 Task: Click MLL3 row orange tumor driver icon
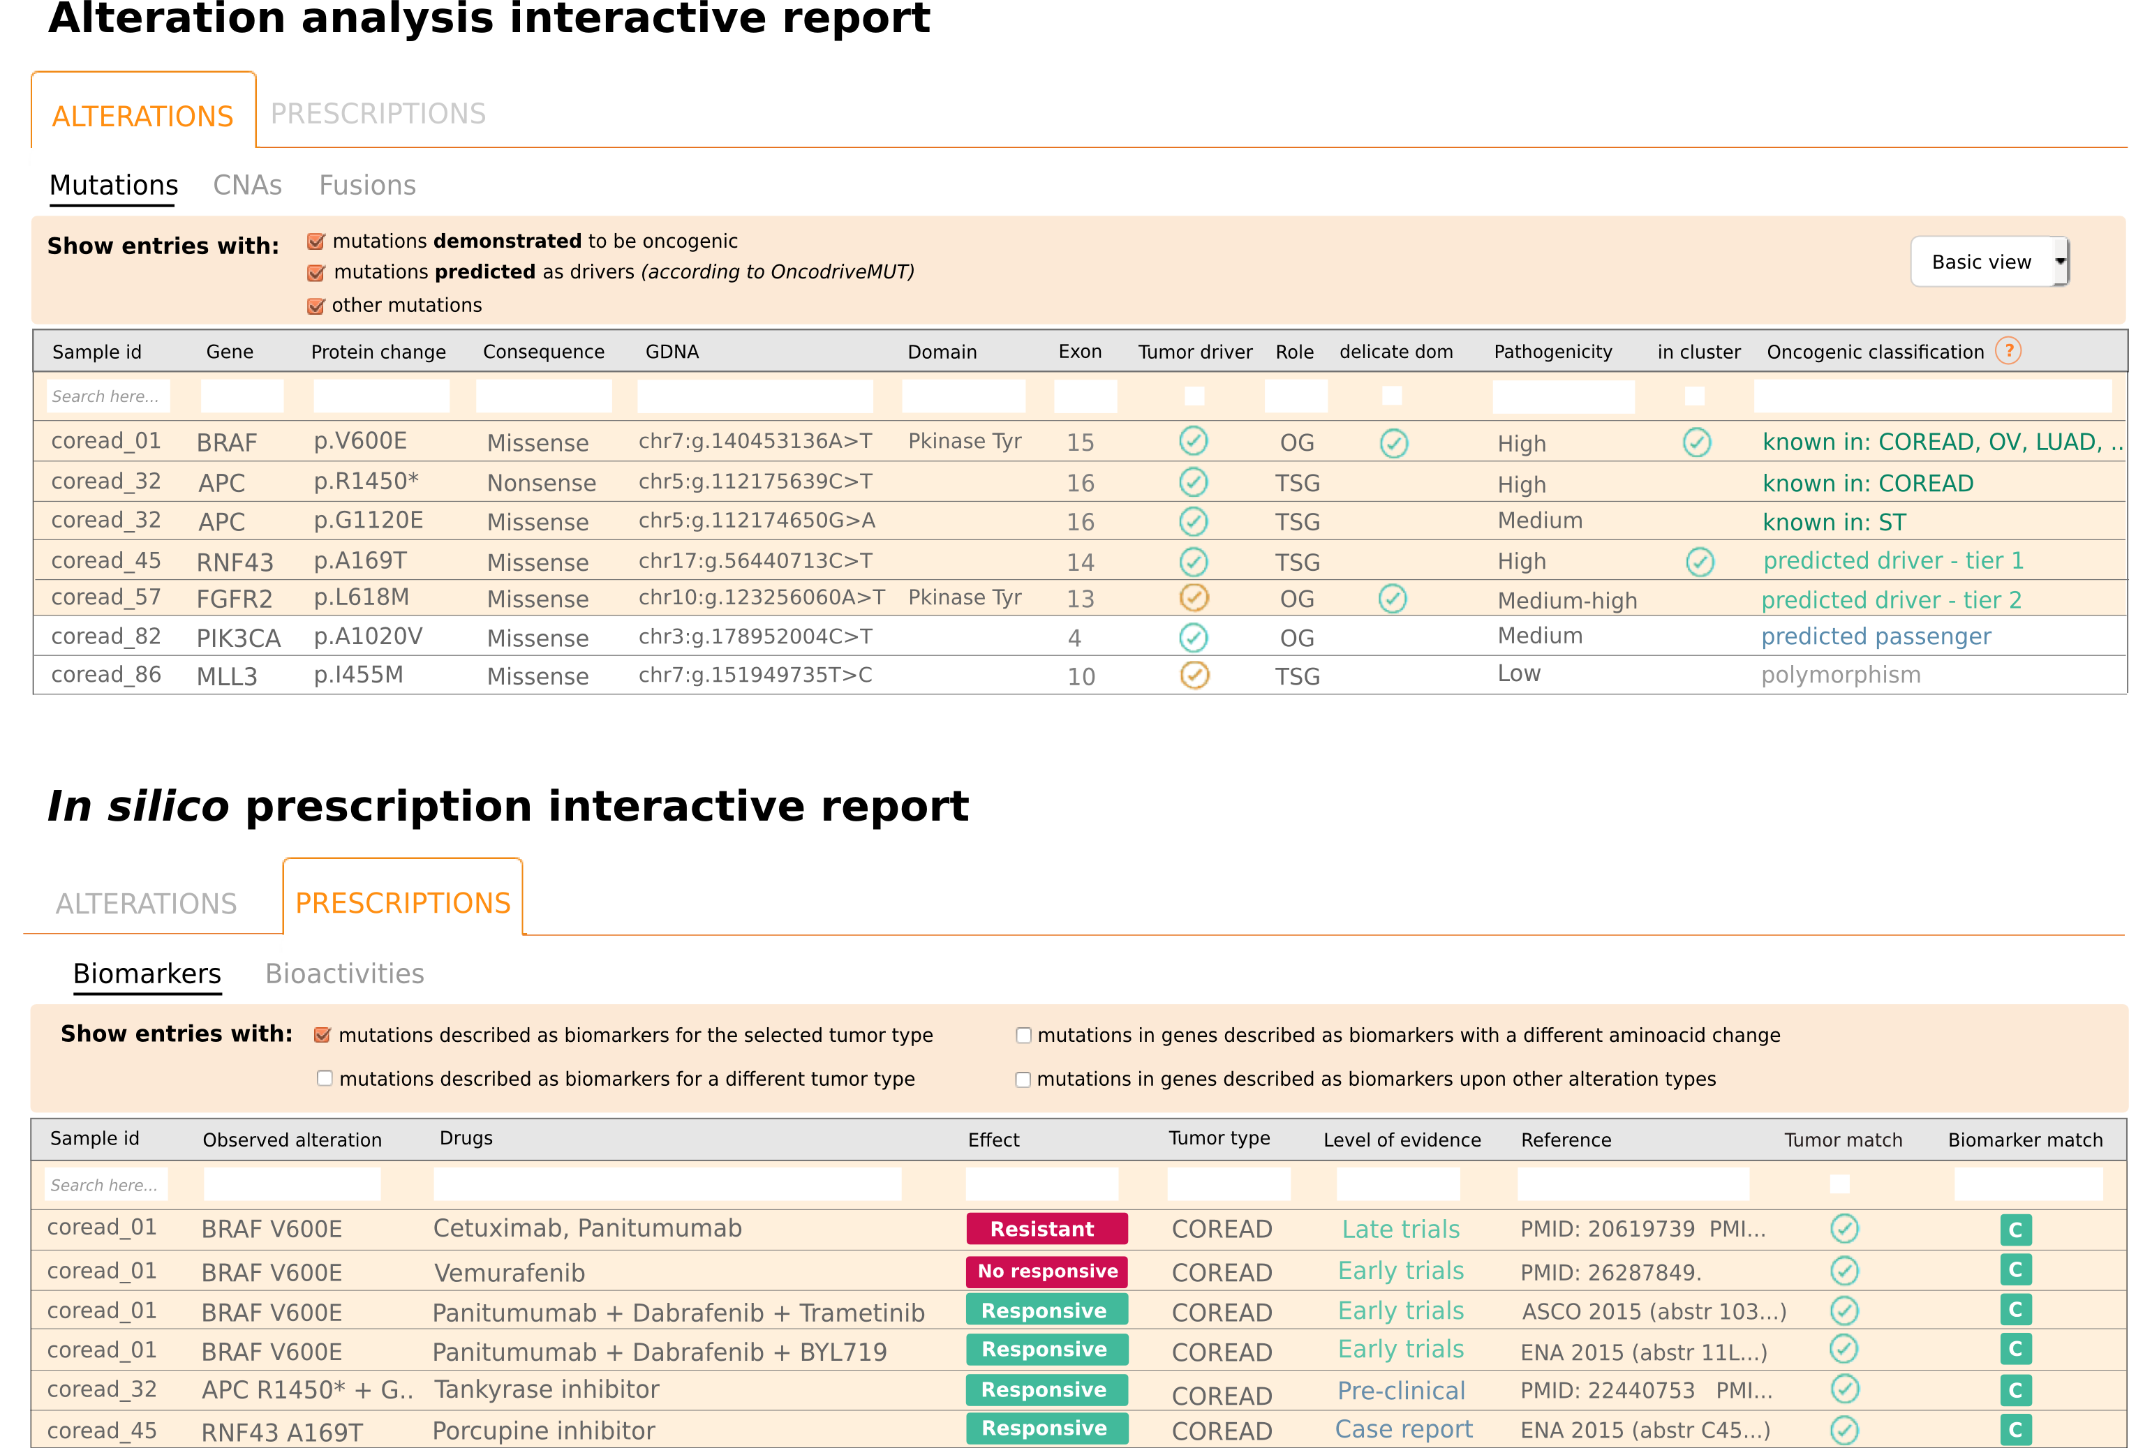point(1194,675)
